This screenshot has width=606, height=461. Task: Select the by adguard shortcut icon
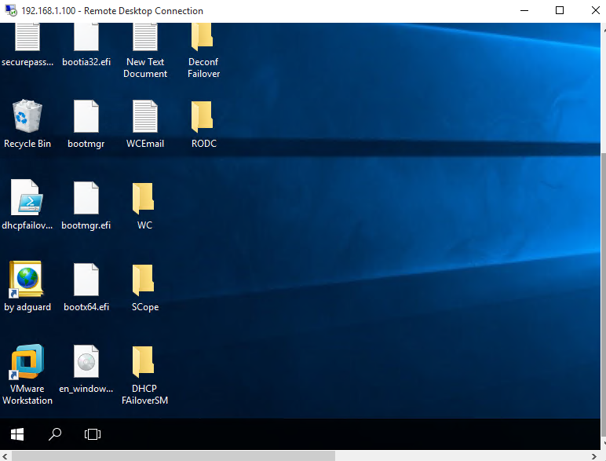pos(26,280)
